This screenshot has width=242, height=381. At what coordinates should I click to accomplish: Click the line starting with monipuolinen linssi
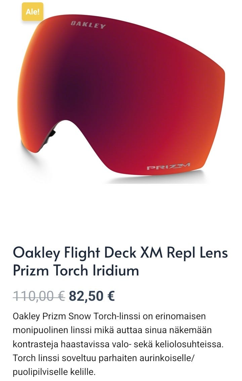[112, 330]
